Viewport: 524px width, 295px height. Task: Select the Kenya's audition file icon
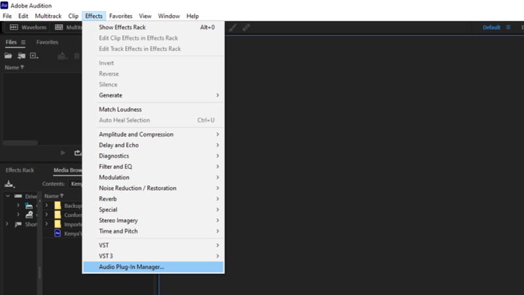[58, 233]
